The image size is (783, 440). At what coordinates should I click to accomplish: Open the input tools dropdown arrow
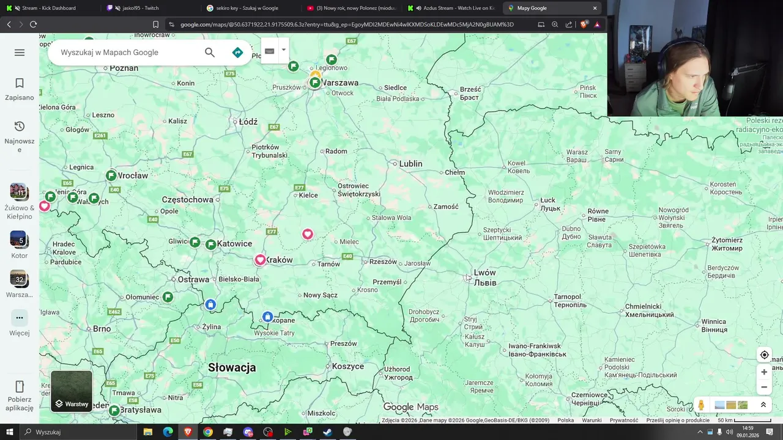pos(283,51)
